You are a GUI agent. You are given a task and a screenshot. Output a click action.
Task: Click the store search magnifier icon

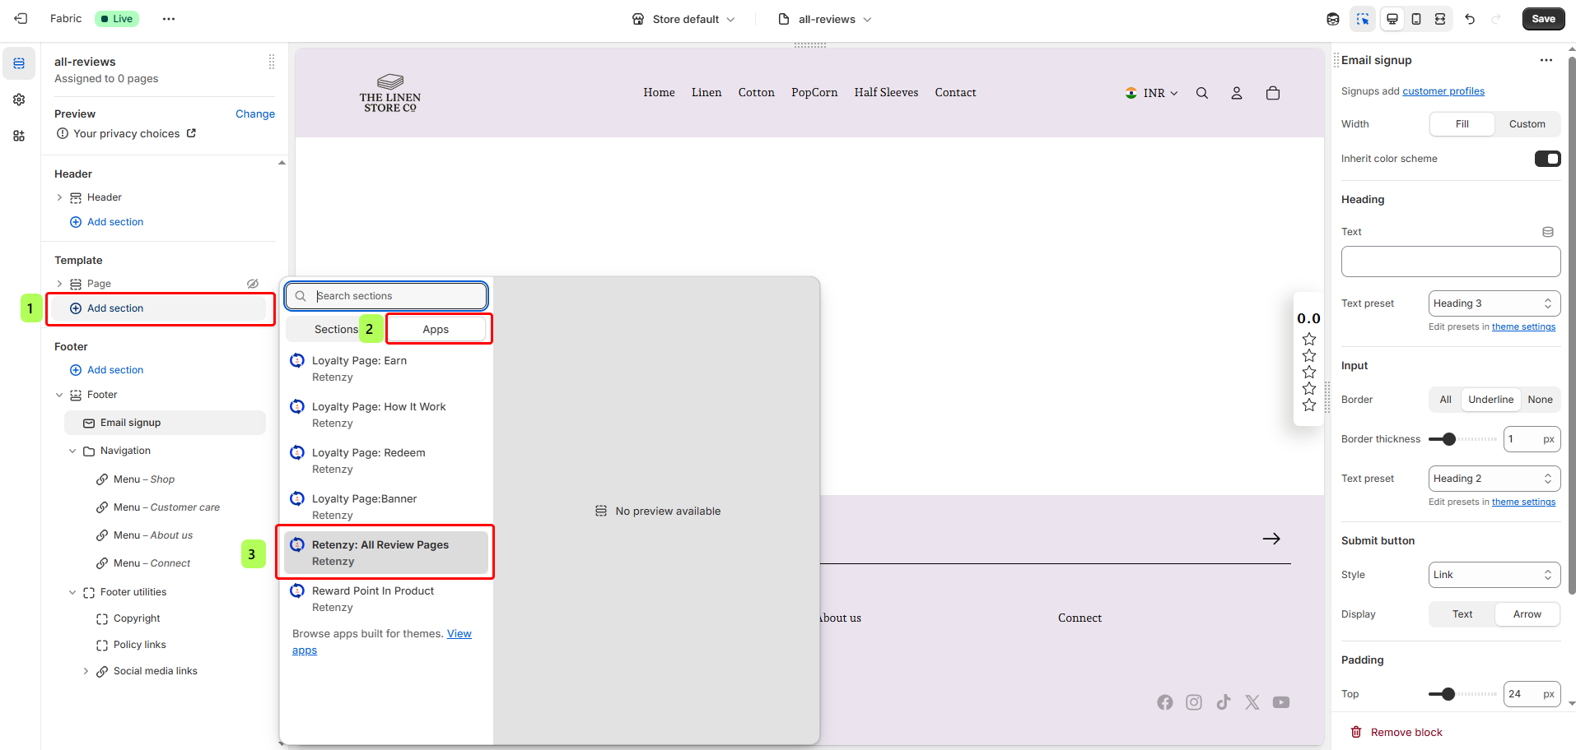[x=1202, y=93]
